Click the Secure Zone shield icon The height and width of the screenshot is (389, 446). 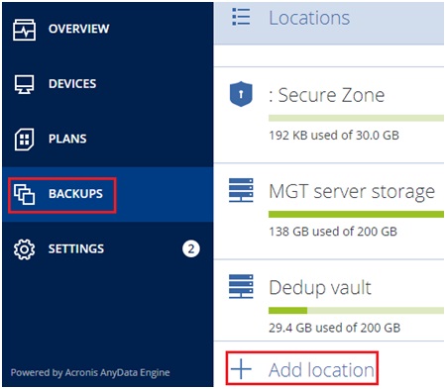241,94
